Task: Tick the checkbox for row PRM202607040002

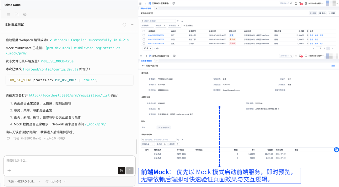Action: pyautogui.click(x=143, y=39)
